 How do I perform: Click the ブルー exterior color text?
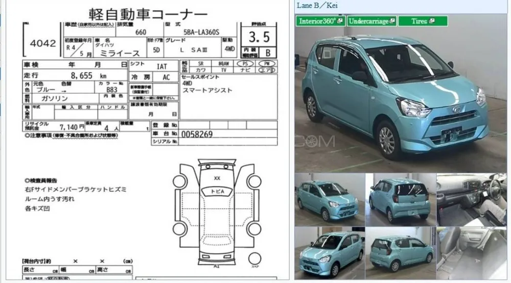45,90
